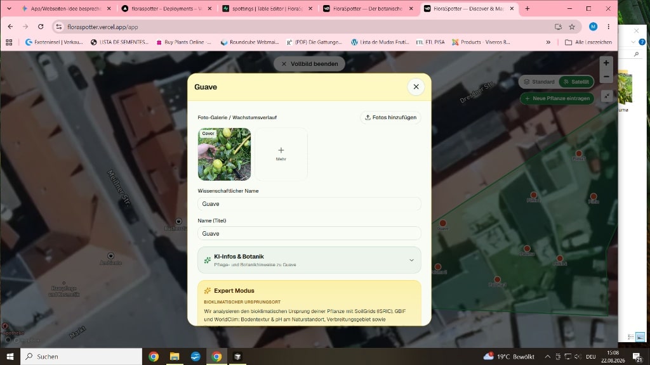This screenshot has height=365, width=650.
Task: Reload the page with refresh icon
Action: tap(41, 27)
